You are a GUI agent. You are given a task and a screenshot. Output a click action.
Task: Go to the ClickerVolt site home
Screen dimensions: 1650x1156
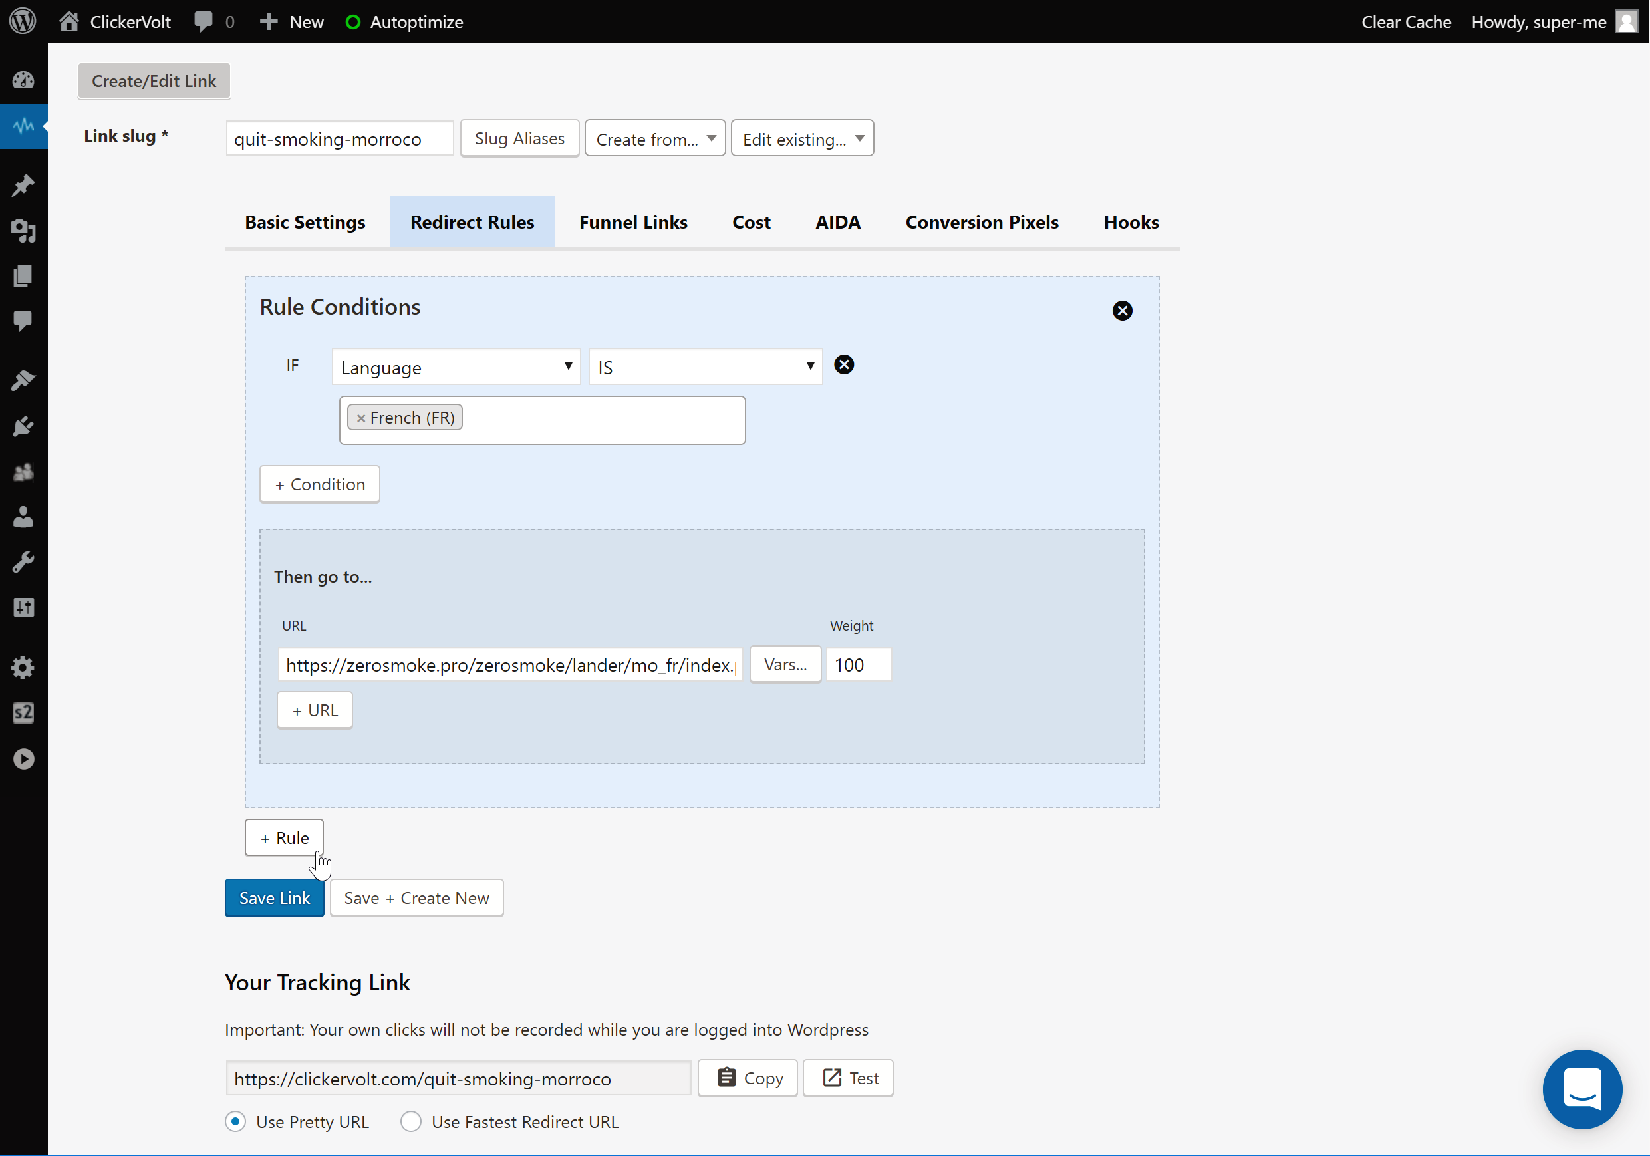tap(115, 21)
